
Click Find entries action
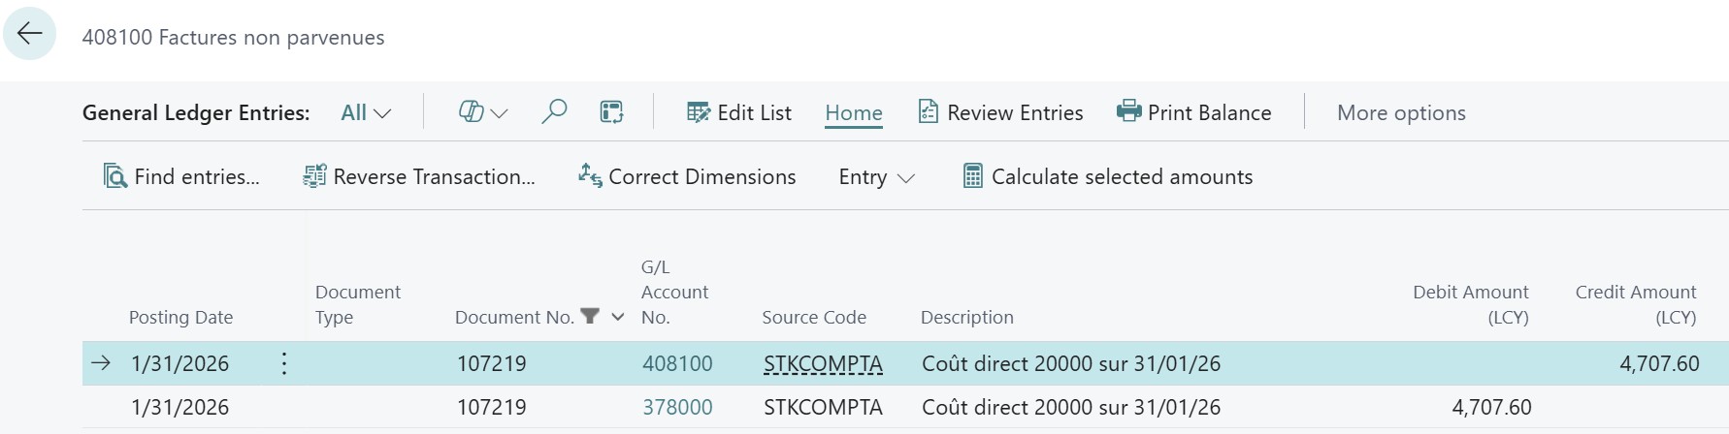[181, 176]
